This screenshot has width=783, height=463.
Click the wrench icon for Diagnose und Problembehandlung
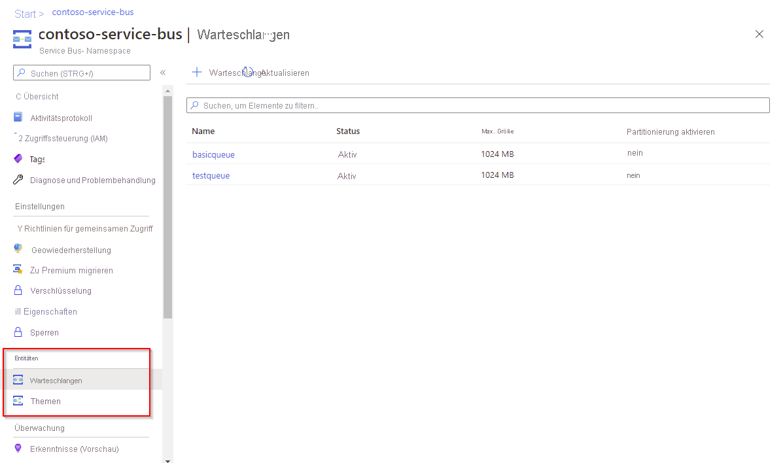tap(18, 179)
